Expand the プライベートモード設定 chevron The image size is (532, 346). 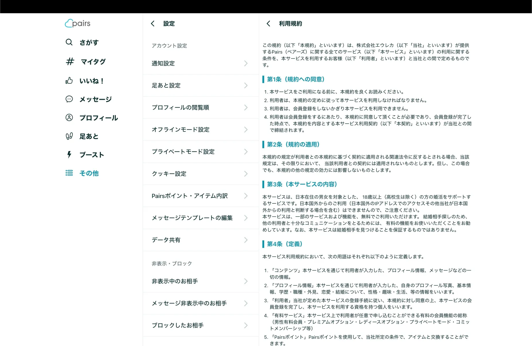(246, 152)
